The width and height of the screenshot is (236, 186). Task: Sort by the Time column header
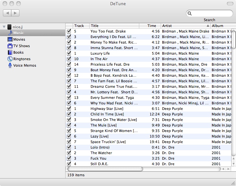click(x=150, y=26)
